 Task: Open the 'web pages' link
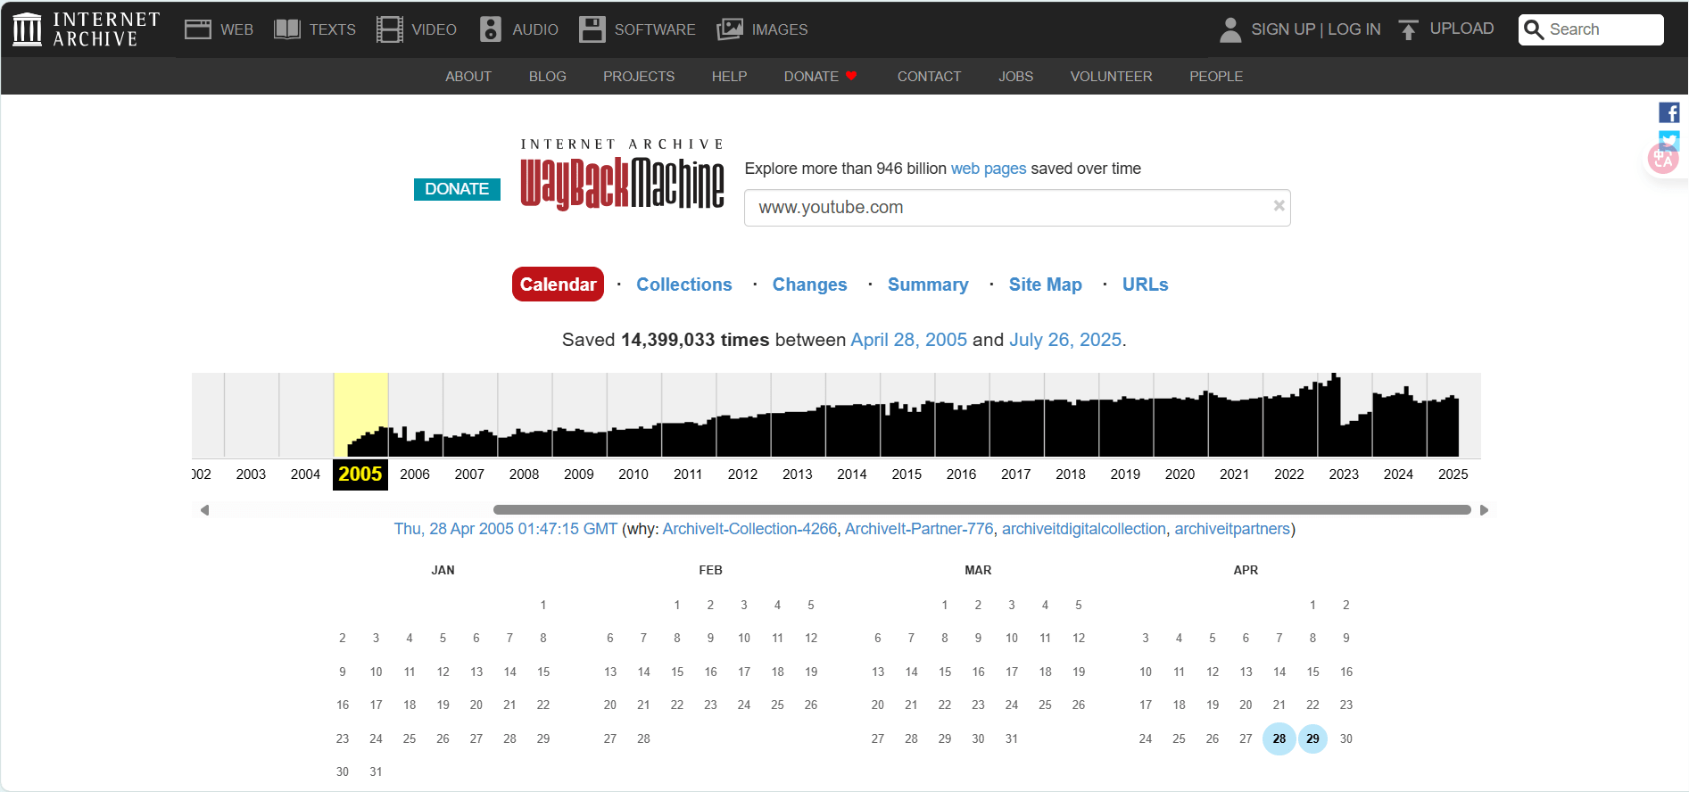coord(989,169)
